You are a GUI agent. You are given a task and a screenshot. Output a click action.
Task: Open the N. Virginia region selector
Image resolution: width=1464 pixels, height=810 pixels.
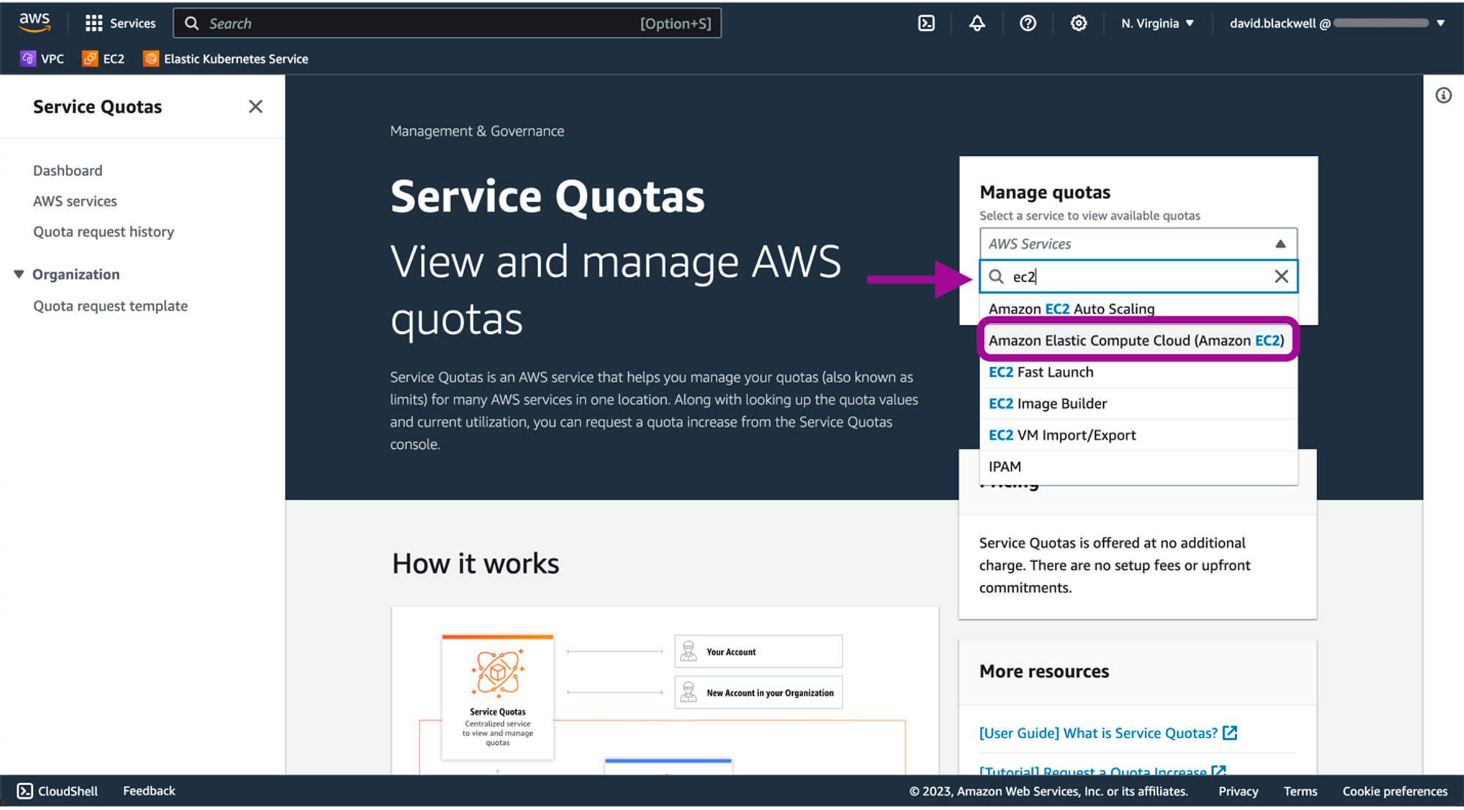[x=1157, y=23]
